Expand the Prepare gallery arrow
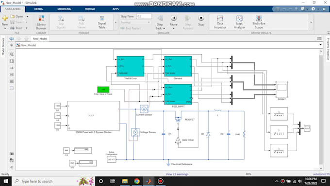This screenshot has height=186, width=330. tap(115, 22)
